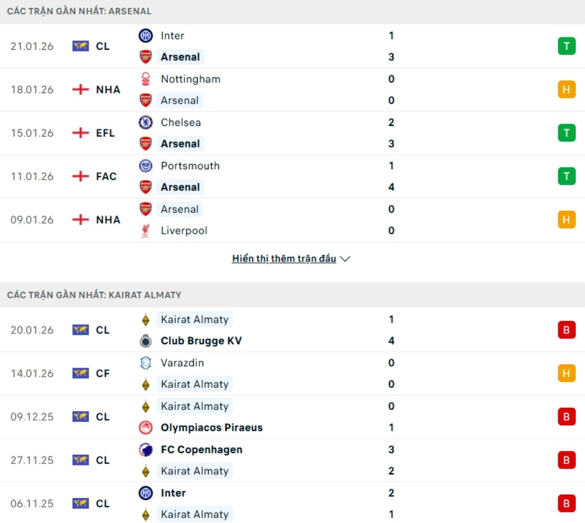Click the red B badge for Club Brugge match

coord(566,330)
